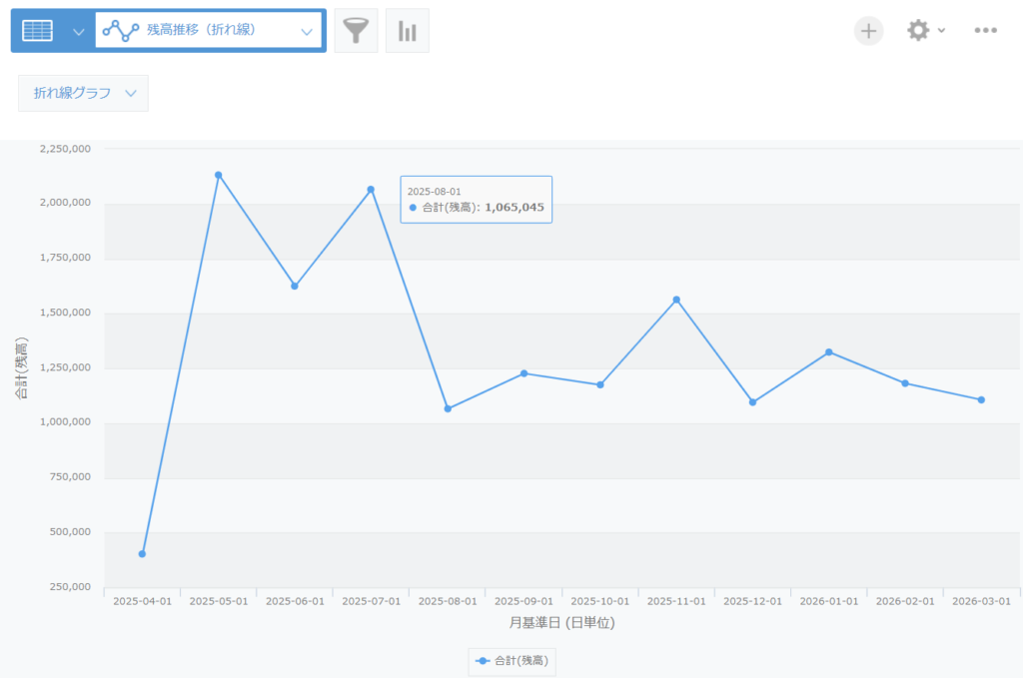The image size is (1023, 678).
Task: Click the chevron next to table icon
Action: tap(79, 31)
